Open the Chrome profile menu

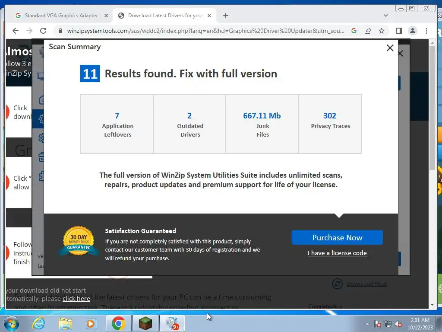click(413, 31)
